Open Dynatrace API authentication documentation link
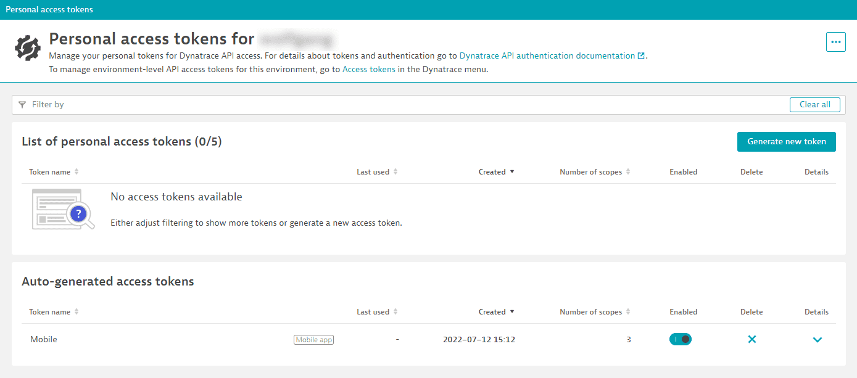 point(547,56)
